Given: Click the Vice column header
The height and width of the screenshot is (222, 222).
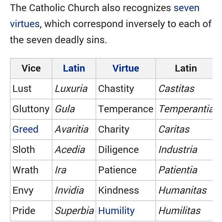Looking at the screenshot, I should pyautogui.click(x=31, y=68).
